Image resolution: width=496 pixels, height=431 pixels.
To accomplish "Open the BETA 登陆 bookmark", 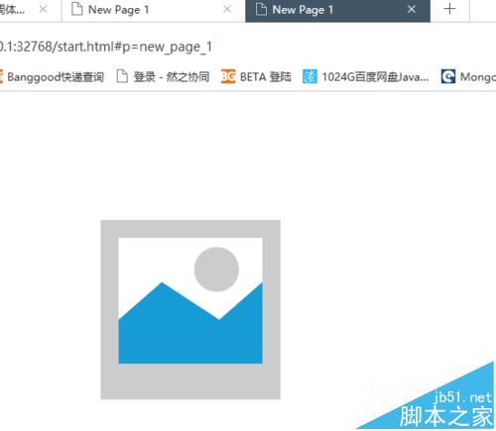I will (256, 77).
